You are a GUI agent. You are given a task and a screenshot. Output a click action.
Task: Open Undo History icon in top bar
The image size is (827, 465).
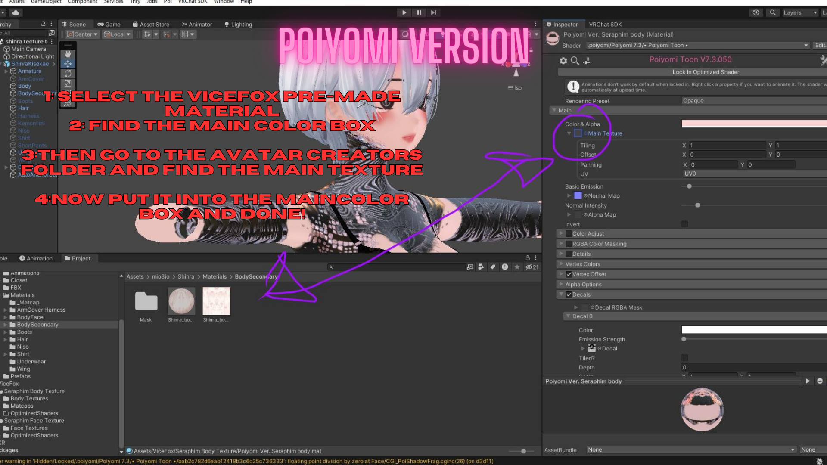click(x=756, y=12)
